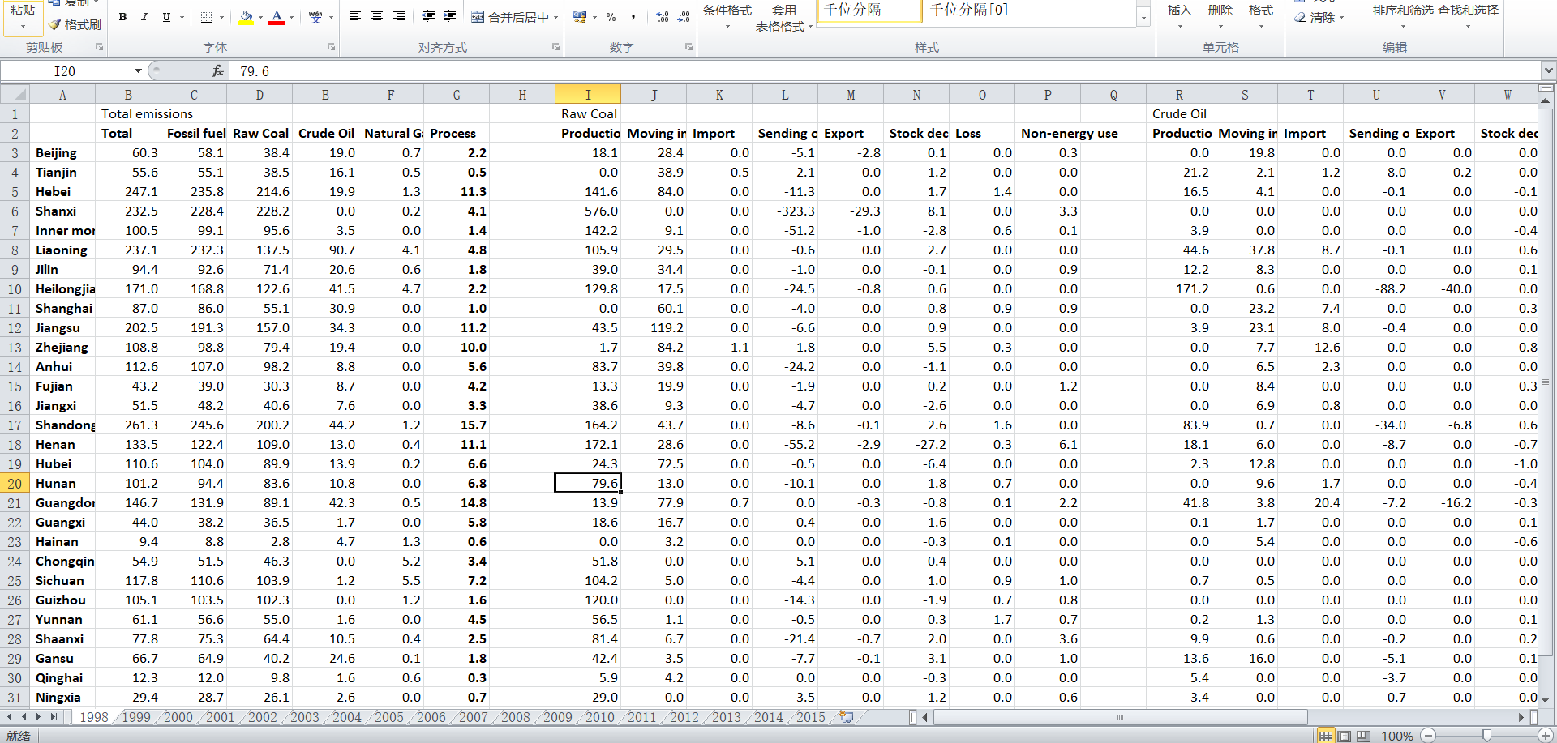Screen dimensions: 1557x743
Task: Adjust the zoom slider handle
Action: [x=1486, y=736]
